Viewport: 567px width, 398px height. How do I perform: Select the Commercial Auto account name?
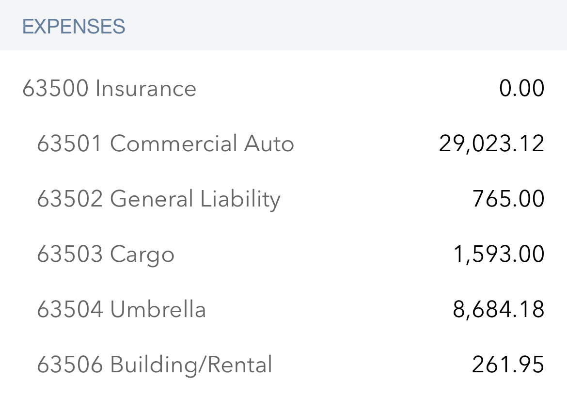[x=202, y=144]
